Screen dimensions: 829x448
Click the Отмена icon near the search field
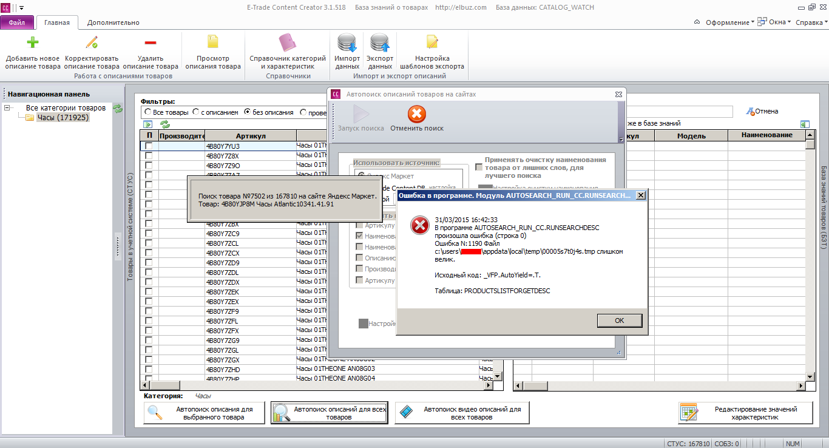pyautogui.click(x=751, y=112)
